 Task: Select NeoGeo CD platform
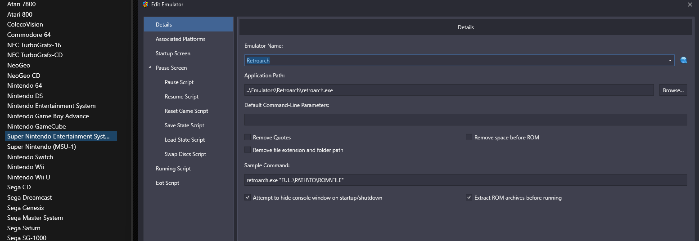(24, 76)
